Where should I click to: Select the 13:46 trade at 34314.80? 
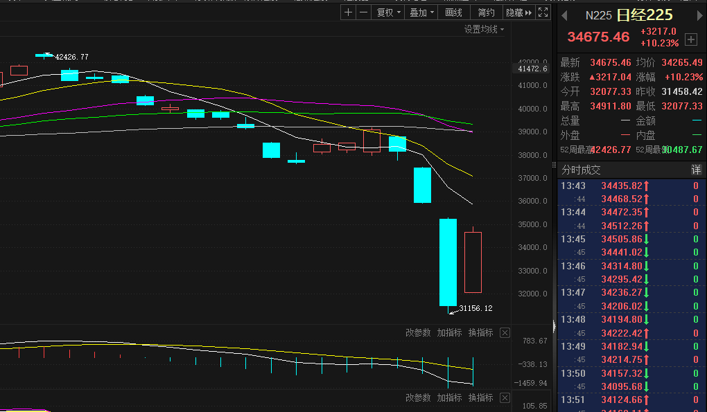631,266
